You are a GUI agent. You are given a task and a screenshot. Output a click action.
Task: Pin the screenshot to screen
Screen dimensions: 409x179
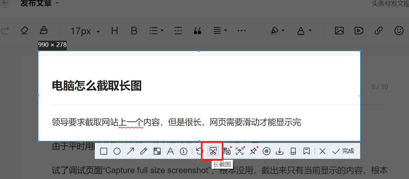coord(253,151)
